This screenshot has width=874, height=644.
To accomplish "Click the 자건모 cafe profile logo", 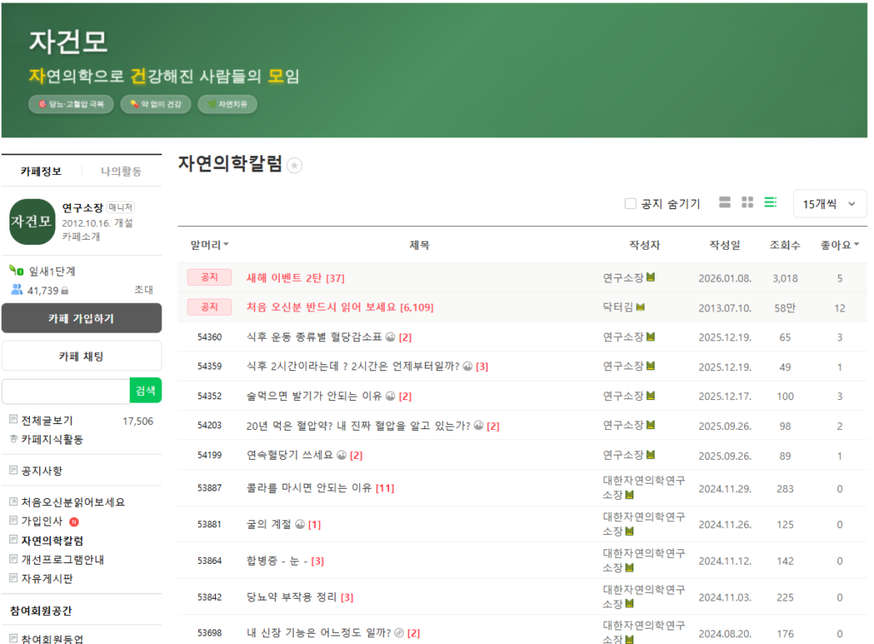I will click(32, 222).
